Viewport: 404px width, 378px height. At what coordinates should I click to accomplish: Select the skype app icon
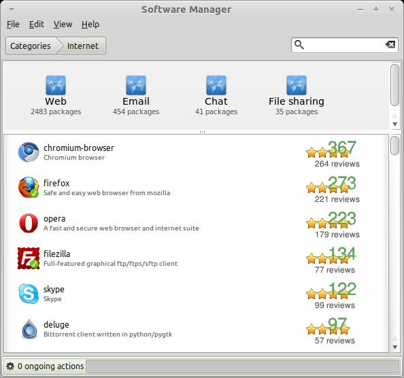point(29,294)
